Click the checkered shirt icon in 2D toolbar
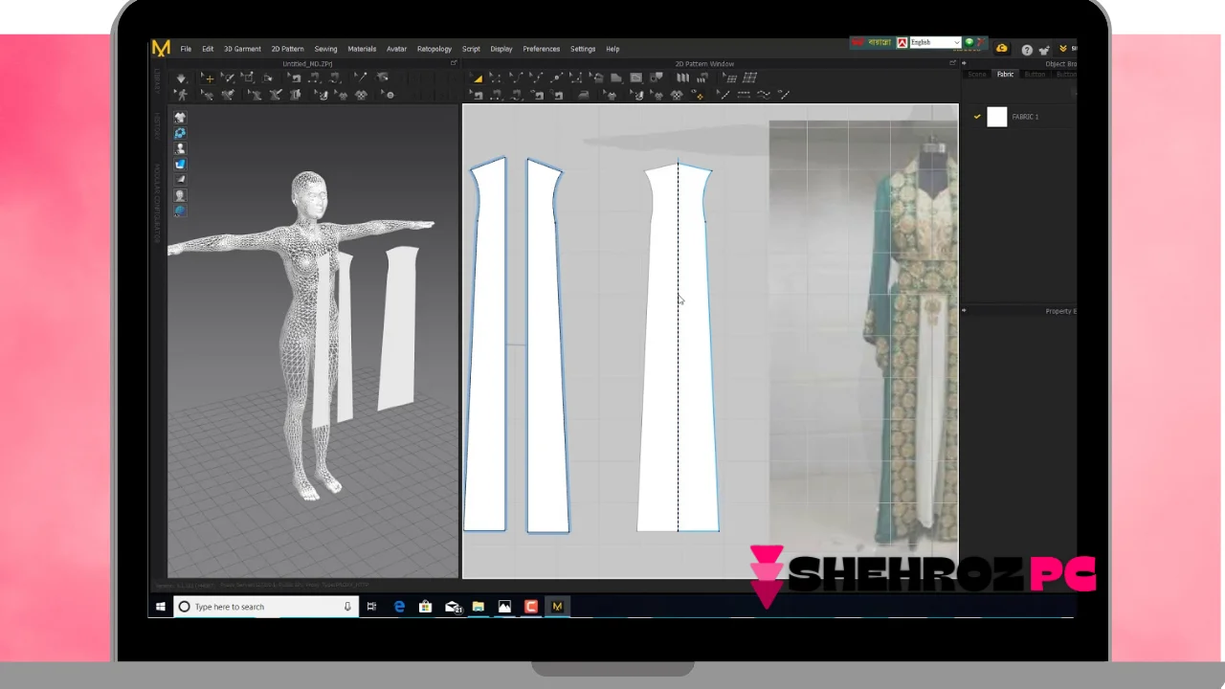 click(x=677, y=95)
